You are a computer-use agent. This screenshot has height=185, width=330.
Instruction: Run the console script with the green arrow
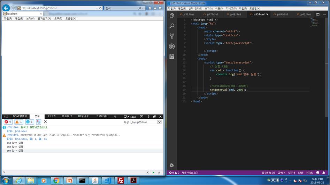pyautogui.click(x=153, y=173)
